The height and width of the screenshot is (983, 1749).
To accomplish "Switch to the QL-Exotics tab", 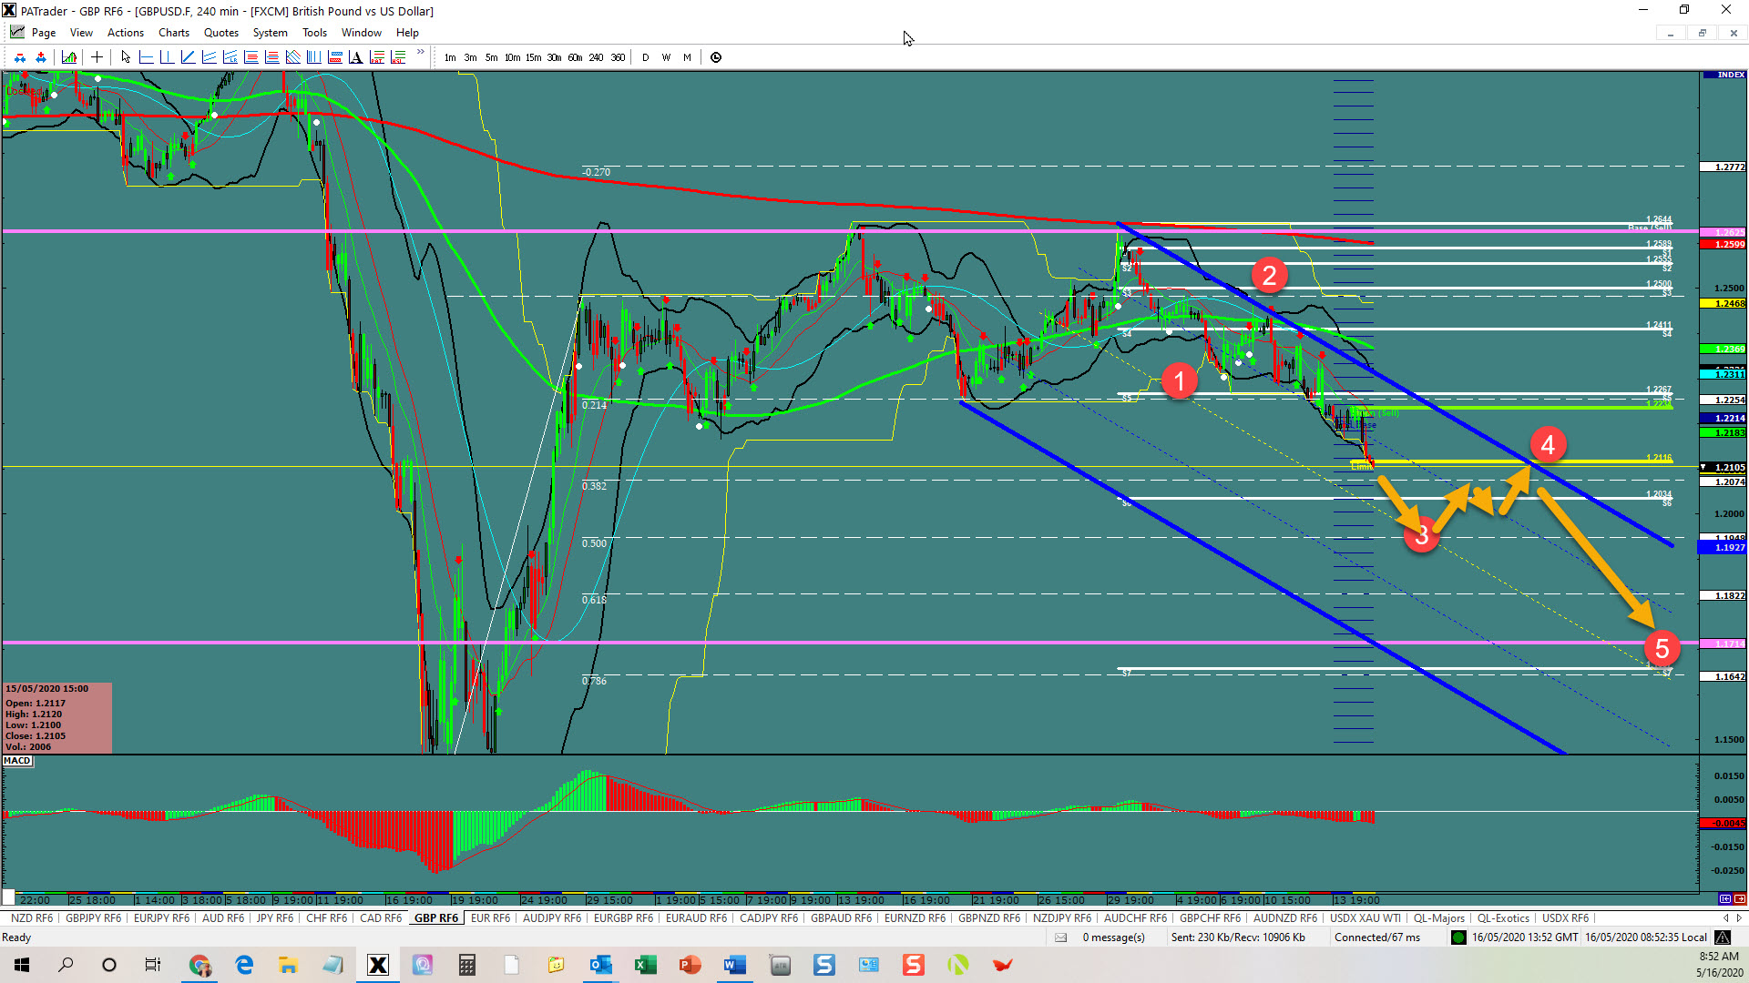I will point(1503,918).
